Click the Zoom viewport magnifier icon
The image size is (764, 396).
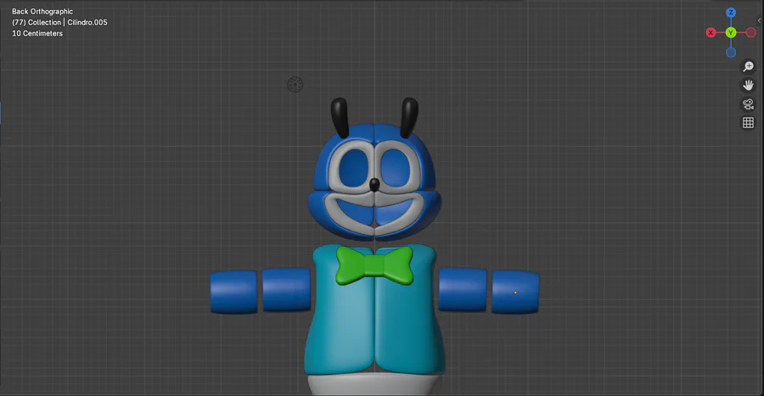tap(748, 66)
